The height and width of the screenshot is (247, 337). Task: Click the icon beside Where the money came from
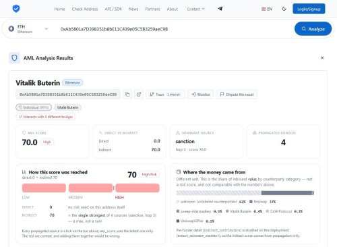click(x=179, y=172)
